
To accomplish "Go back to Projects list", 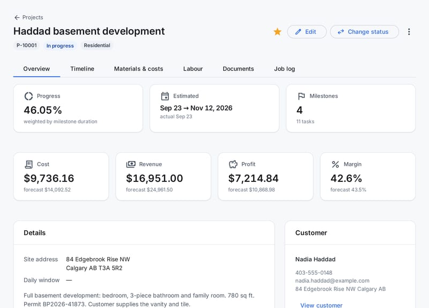I will 29,18.
